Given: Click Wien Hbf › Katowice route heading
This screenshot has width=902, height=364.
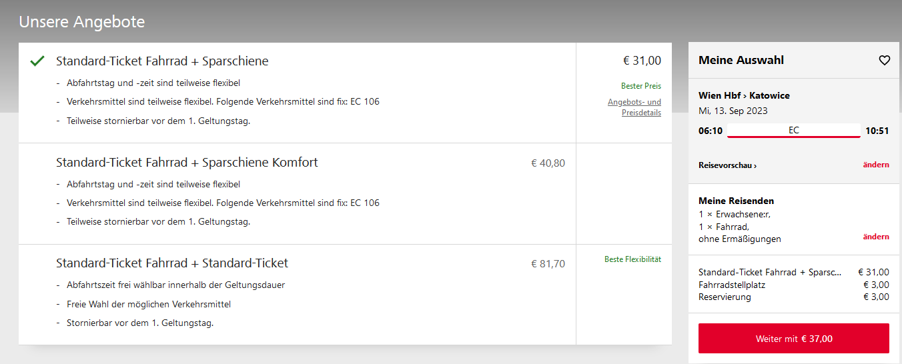Looking at the screenshot, I should click(744, 95).
